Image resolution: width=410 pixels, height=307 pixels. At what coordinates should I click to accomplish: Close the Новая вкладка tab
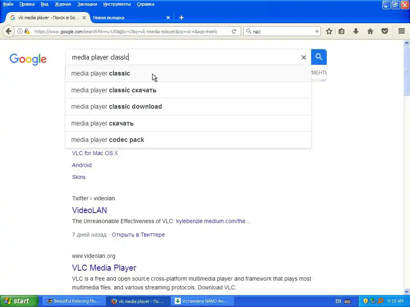pos(168,18)
